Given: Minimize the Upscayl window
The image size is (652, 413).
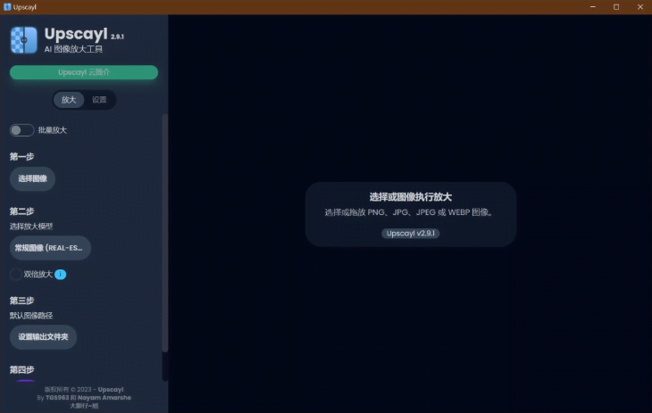Looking at the screenshot, I should pyautogui.click(x=592, y=7).
